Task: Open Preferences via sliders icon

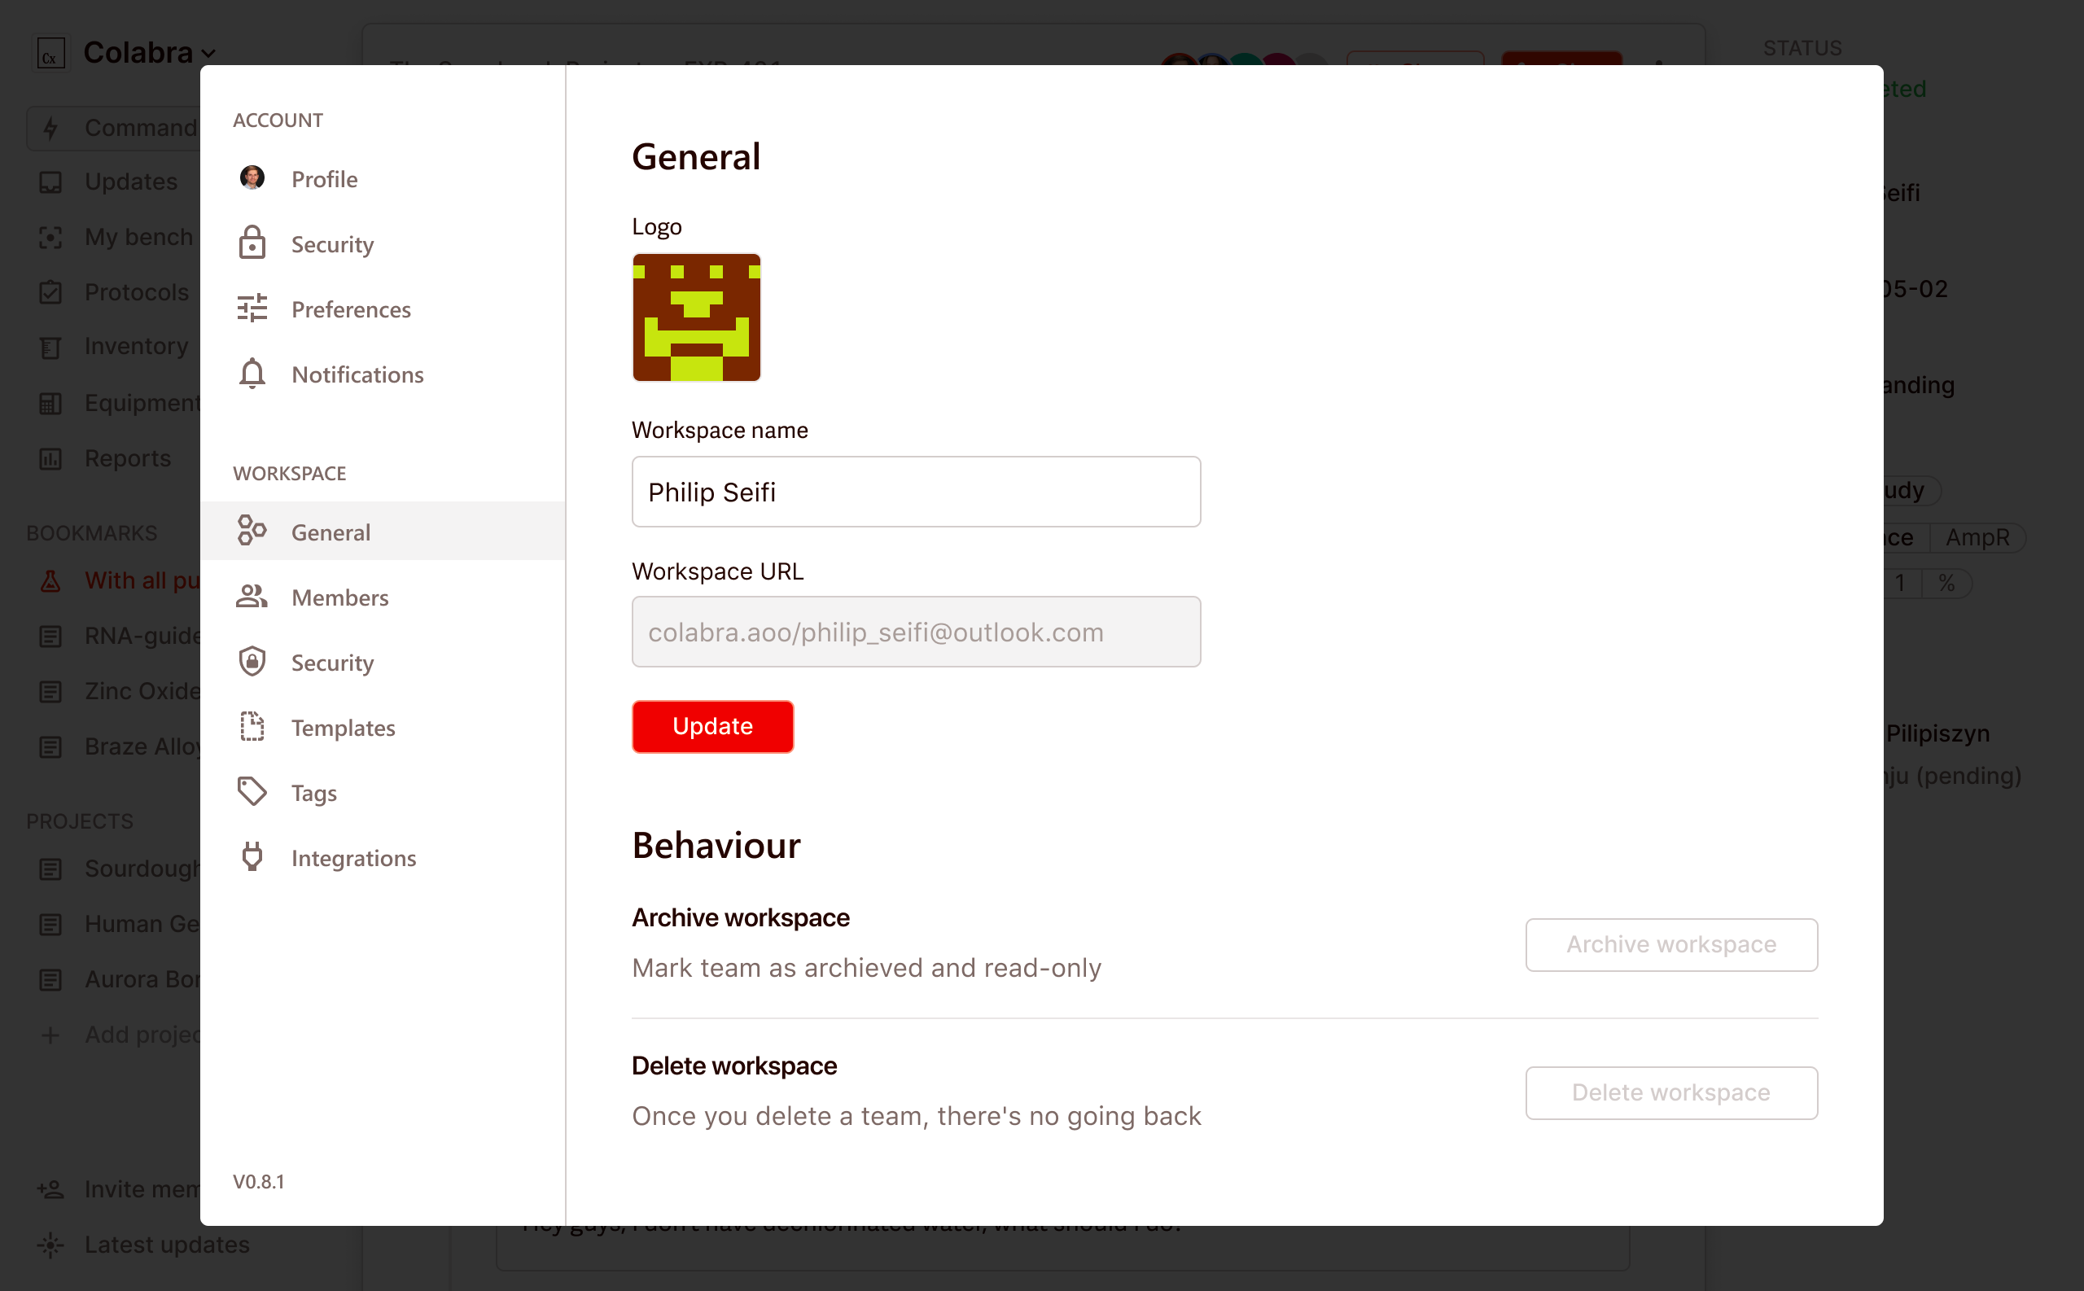Action: pos(252,309)
